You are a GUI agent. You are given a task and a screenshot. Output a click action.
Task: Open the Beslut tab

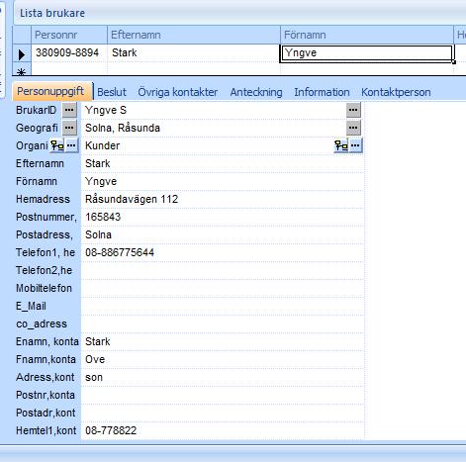[112, 92]
